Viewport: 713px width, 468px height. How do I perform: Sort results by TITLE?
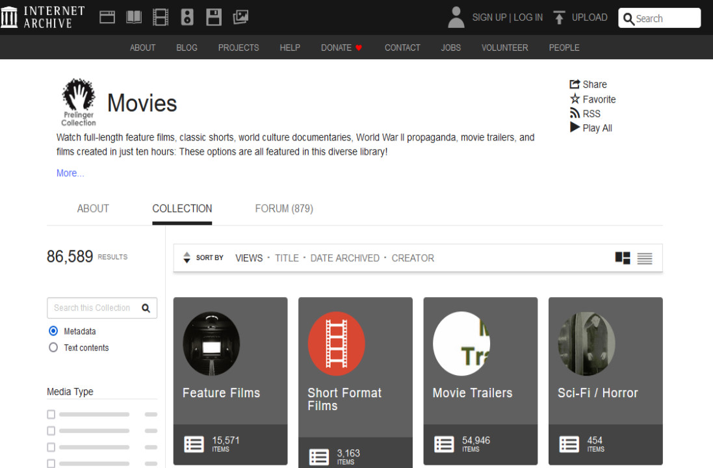[287, 258]
